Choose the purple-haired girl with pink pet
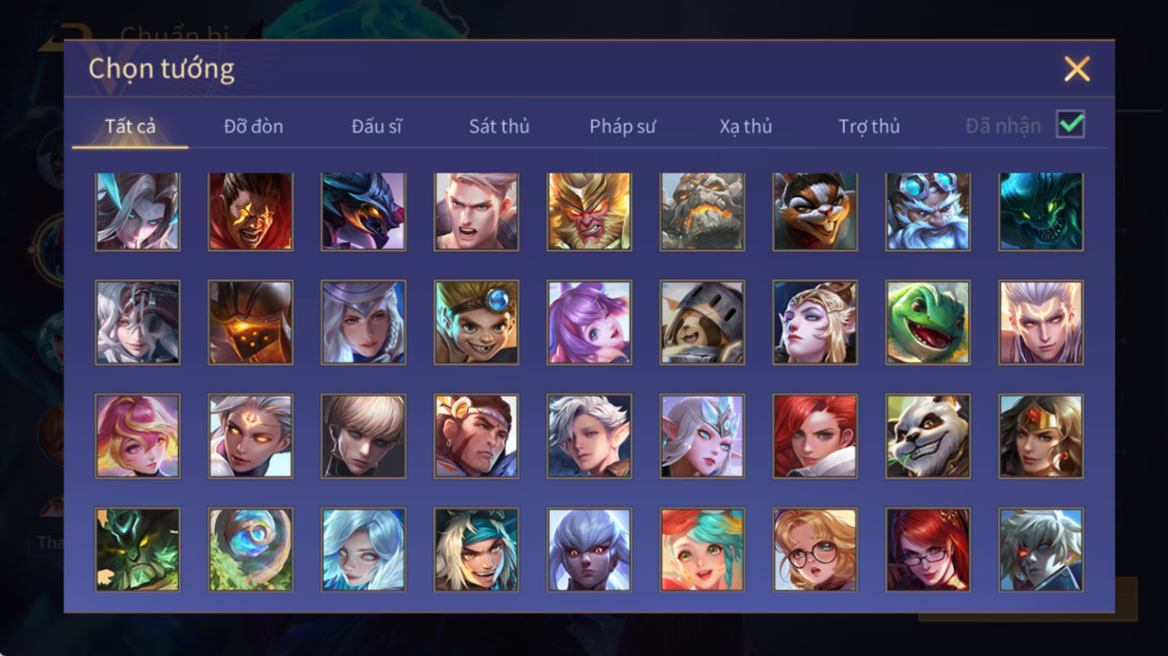The height and width of the screenshot is (656, 1168). coord(589,322)
